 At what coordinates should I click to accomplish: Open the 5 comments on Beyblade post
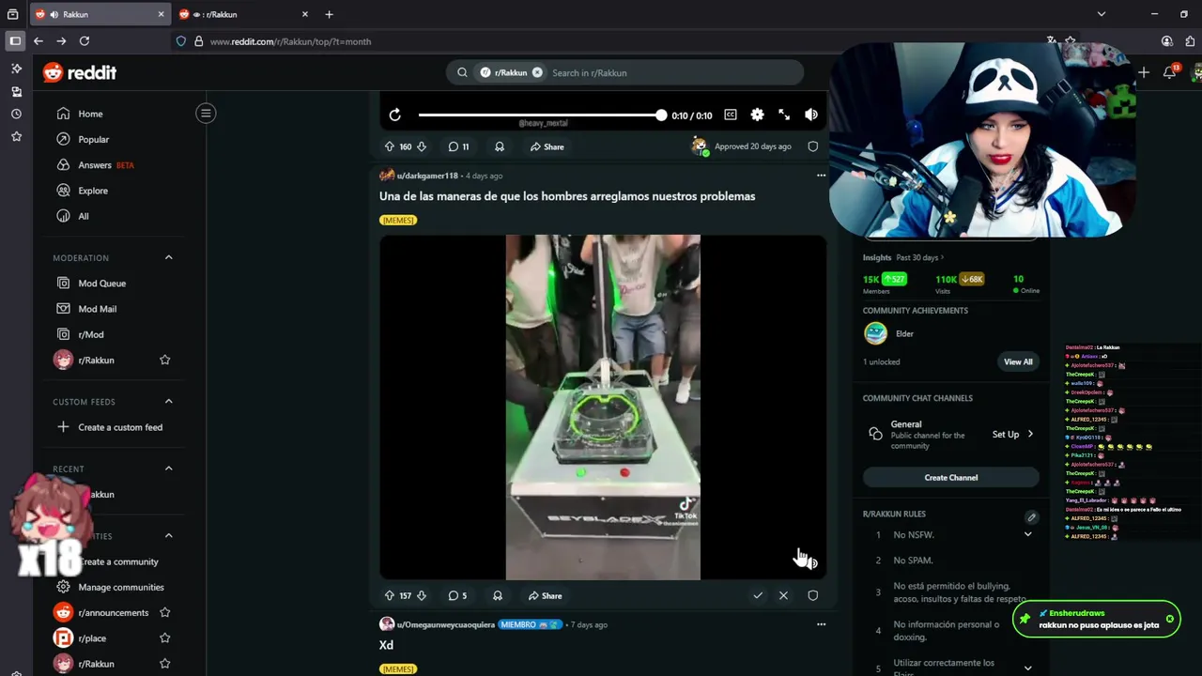point(457,595)
